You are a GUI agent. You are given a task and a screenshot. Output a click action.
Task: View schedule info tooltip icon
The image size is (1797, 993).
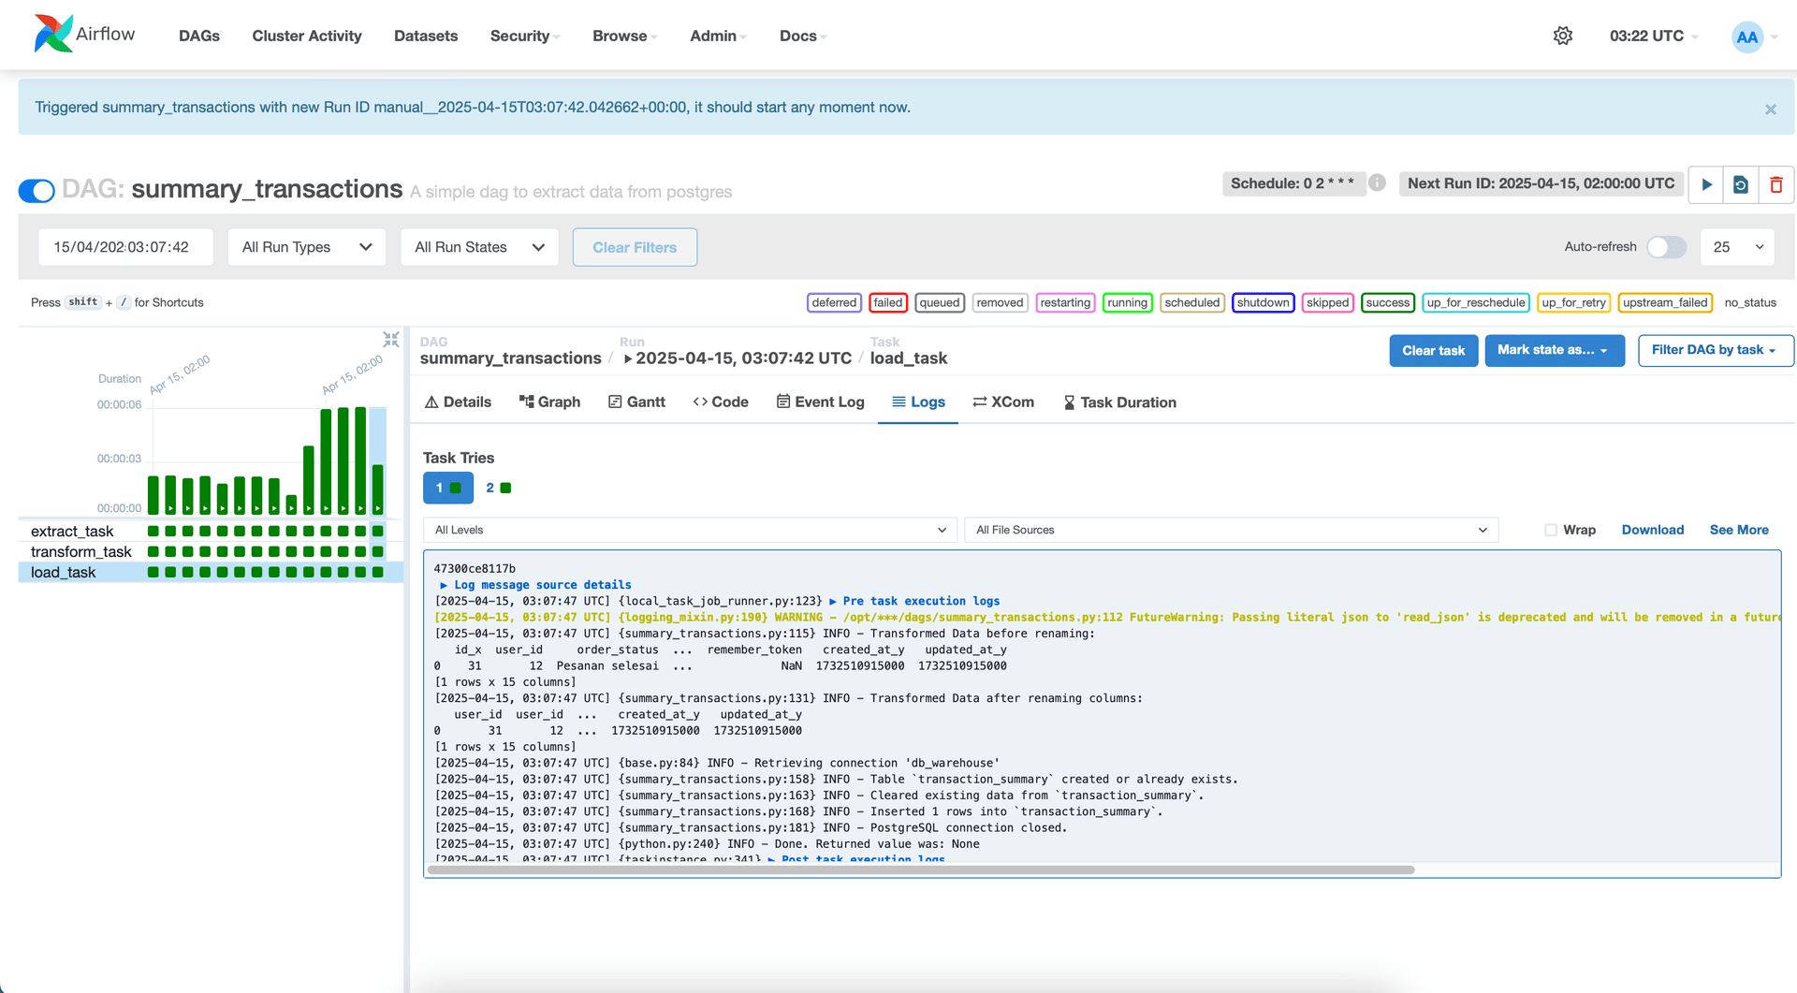click(x=1377, y=183)
